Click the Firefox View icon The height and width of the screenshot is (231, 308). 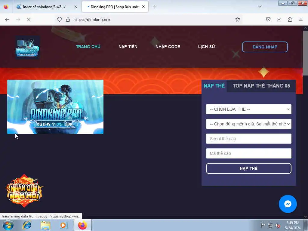pos(6,7)
